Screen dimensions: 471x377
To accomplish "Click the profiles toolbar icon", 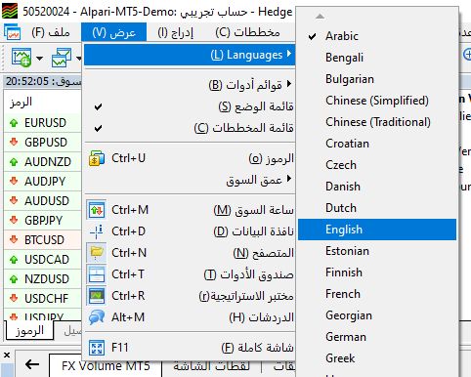I will pyautogui.click(x=62, y=58).
